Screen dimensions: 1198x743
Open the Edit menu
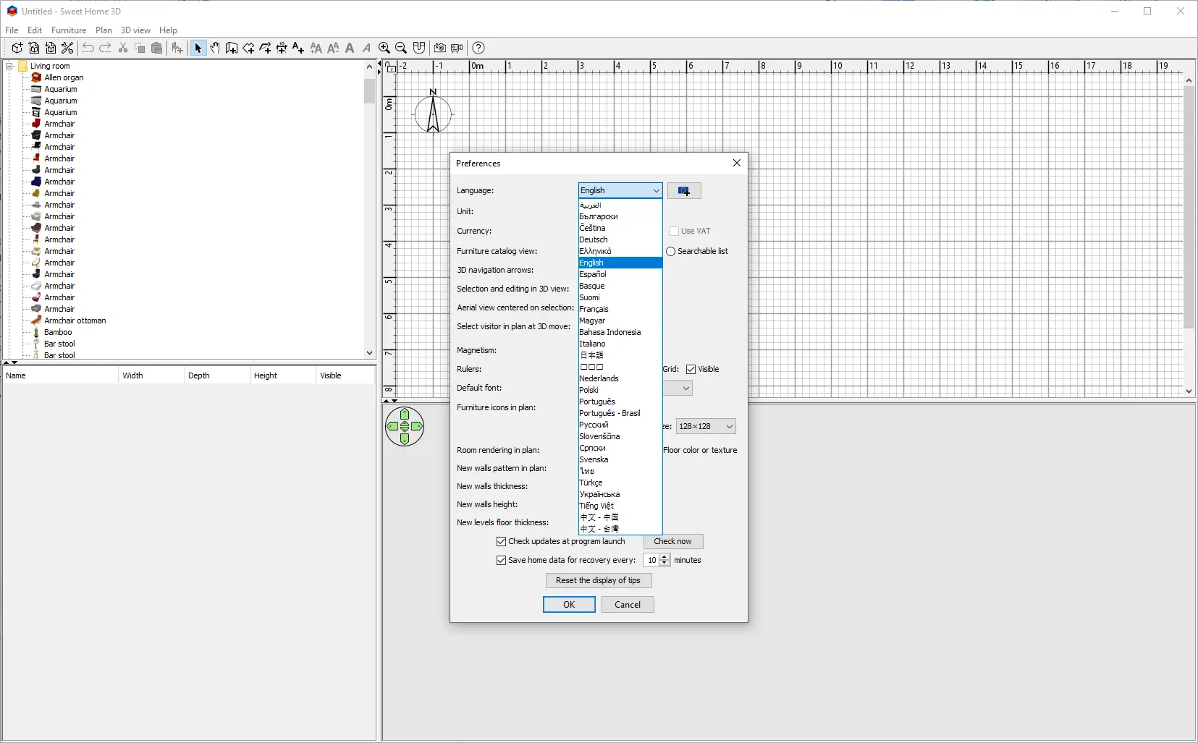[x=35, y=30]
